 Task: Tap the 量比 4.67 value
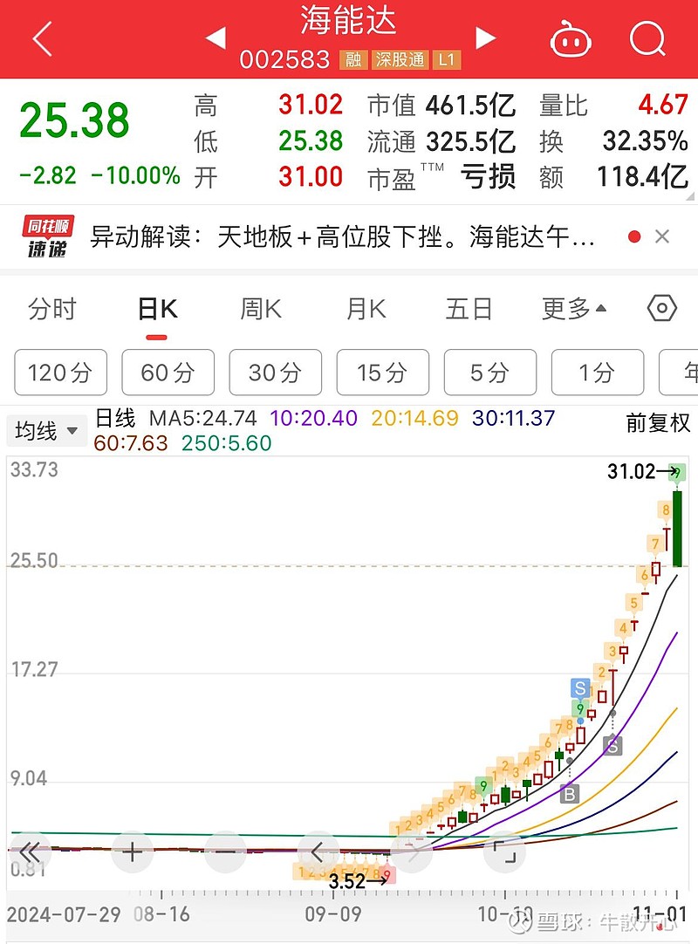pyautogui.click(x=663, y=105)
